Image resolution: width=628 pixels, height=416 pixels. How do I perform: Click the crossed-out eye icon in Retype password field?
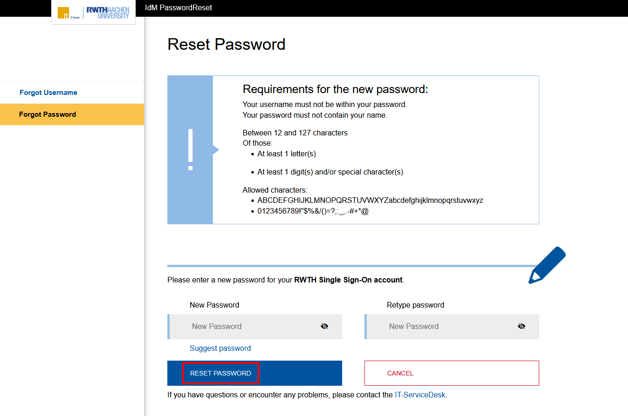point(522,326)
